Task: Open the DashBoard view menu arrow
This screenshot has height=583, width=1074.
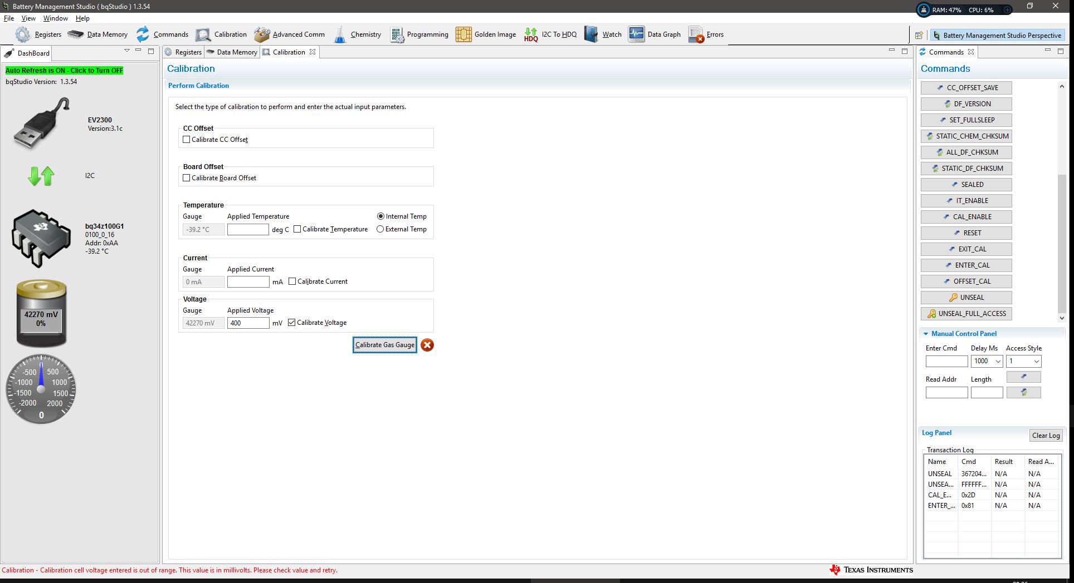Action: [127, 51]
